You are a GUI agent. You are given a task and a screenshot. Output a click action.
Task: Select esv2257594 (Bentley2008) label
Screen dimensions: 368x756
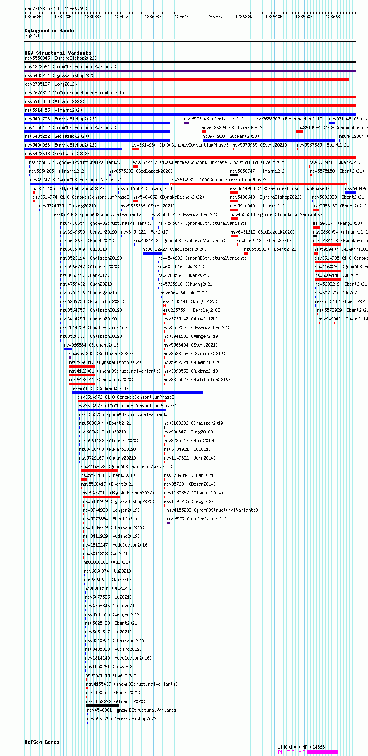(193, 311)
